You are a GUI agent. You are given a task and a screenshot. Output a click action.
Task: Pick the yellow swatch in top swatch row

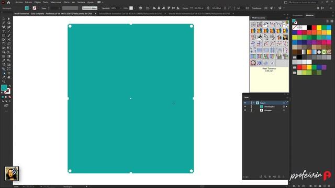coord(319,27)
